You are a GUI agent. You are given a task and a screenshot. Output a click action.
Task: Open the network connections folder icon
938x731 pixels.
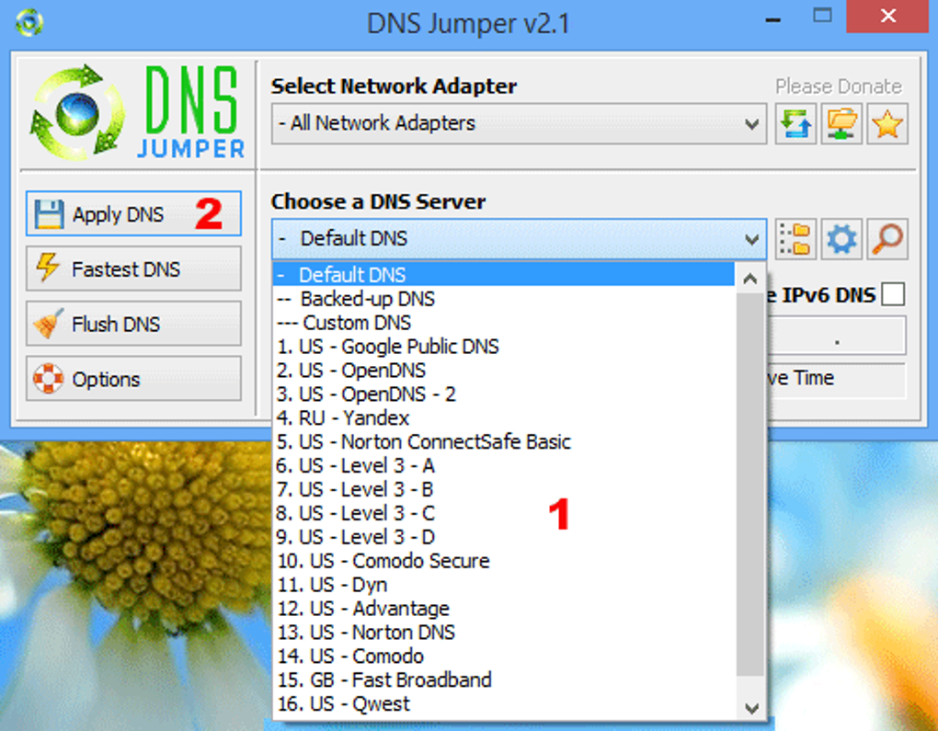[841, 124]
